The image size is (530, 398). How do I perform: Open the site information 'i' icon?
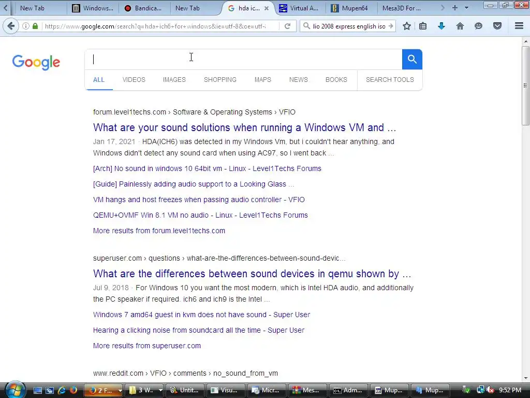[26, 26]
